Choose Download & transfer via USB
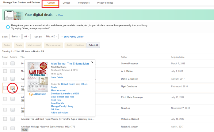The height and width of the screenshot is (132, 214). pos(65,94)
